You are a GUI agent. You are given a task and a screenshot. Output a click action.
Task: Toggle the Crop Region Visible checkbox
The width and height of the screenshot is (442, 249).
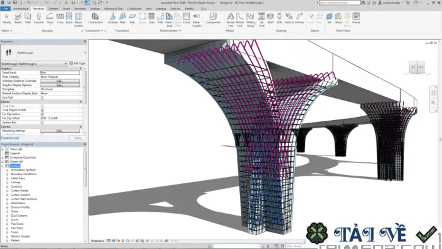(42, 110)
